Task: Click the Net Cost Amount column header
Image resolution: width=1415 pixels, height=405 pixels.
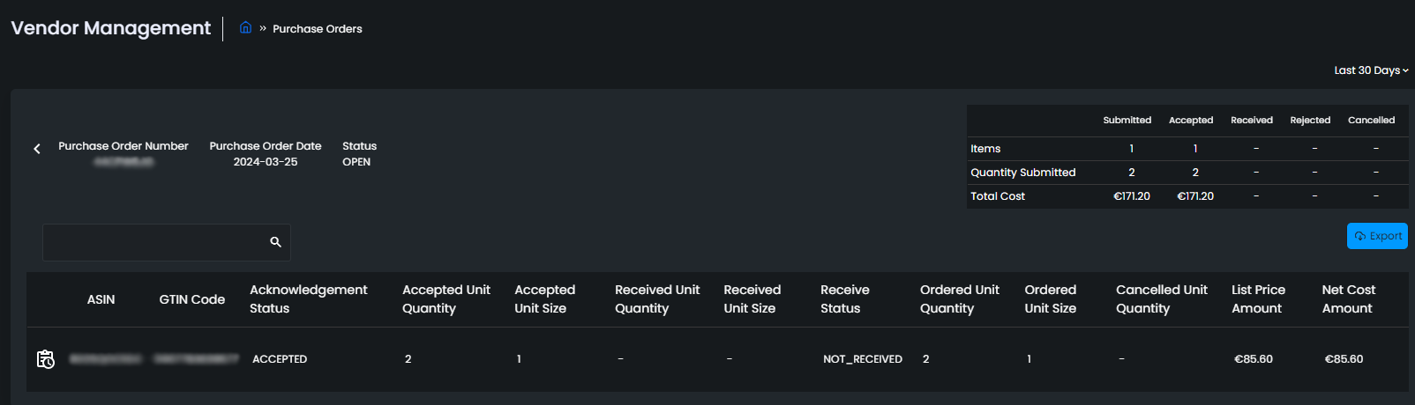Action: (x=1348, y=299)
